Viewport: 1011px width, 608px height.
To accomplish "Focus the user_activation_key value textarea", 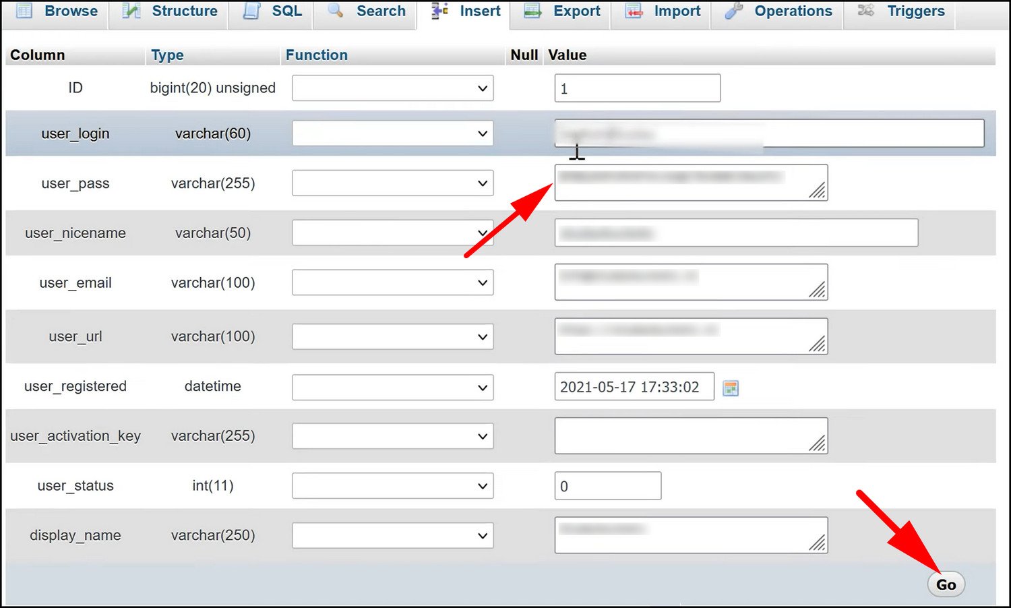I will pos(690,435).
